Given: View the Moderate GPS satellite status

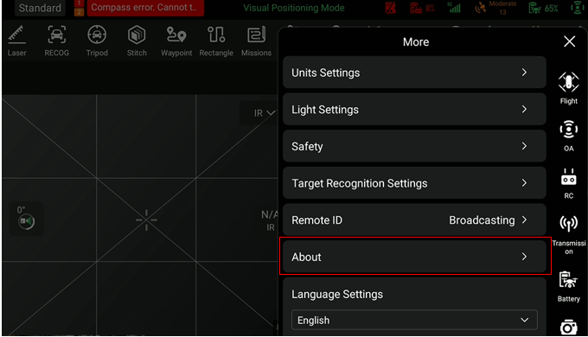Looking at the screenshot, I should [495, 8].
